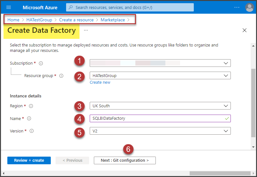The height and width of the screenshot is (177, 257).
Task: Open the user account avatar
Action: [249, 8]
